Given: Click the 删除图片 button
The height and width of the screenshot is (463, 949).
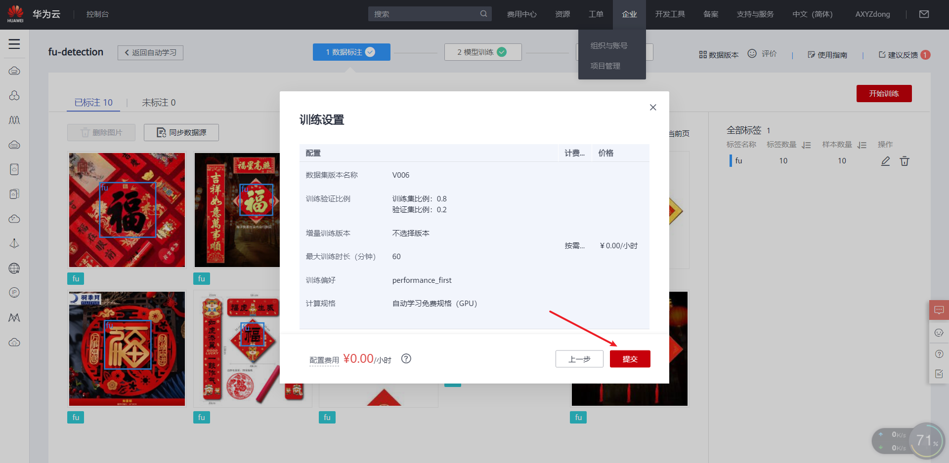Looking at the screenshot, I should click(x=101, y=132).
